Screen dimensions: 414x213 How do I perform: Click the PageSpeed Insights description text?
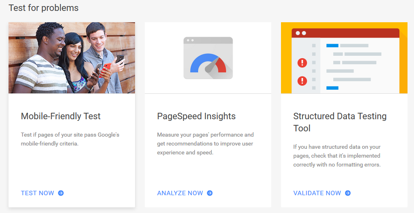(x=205, y=143)
